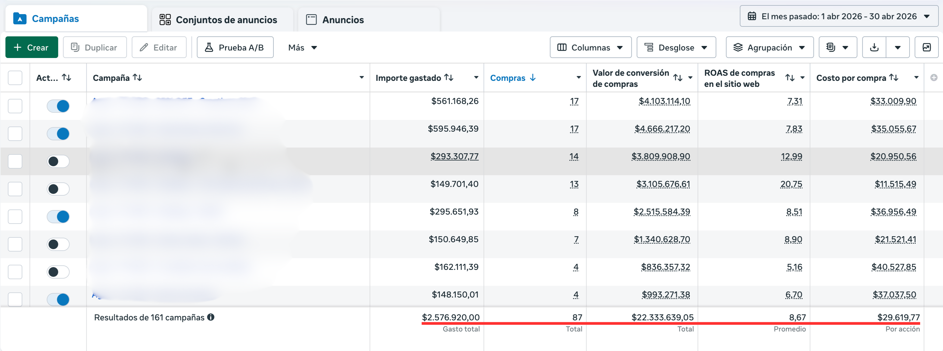
Task: Open Importe gastado column options arrow
Action: [476, 78]
